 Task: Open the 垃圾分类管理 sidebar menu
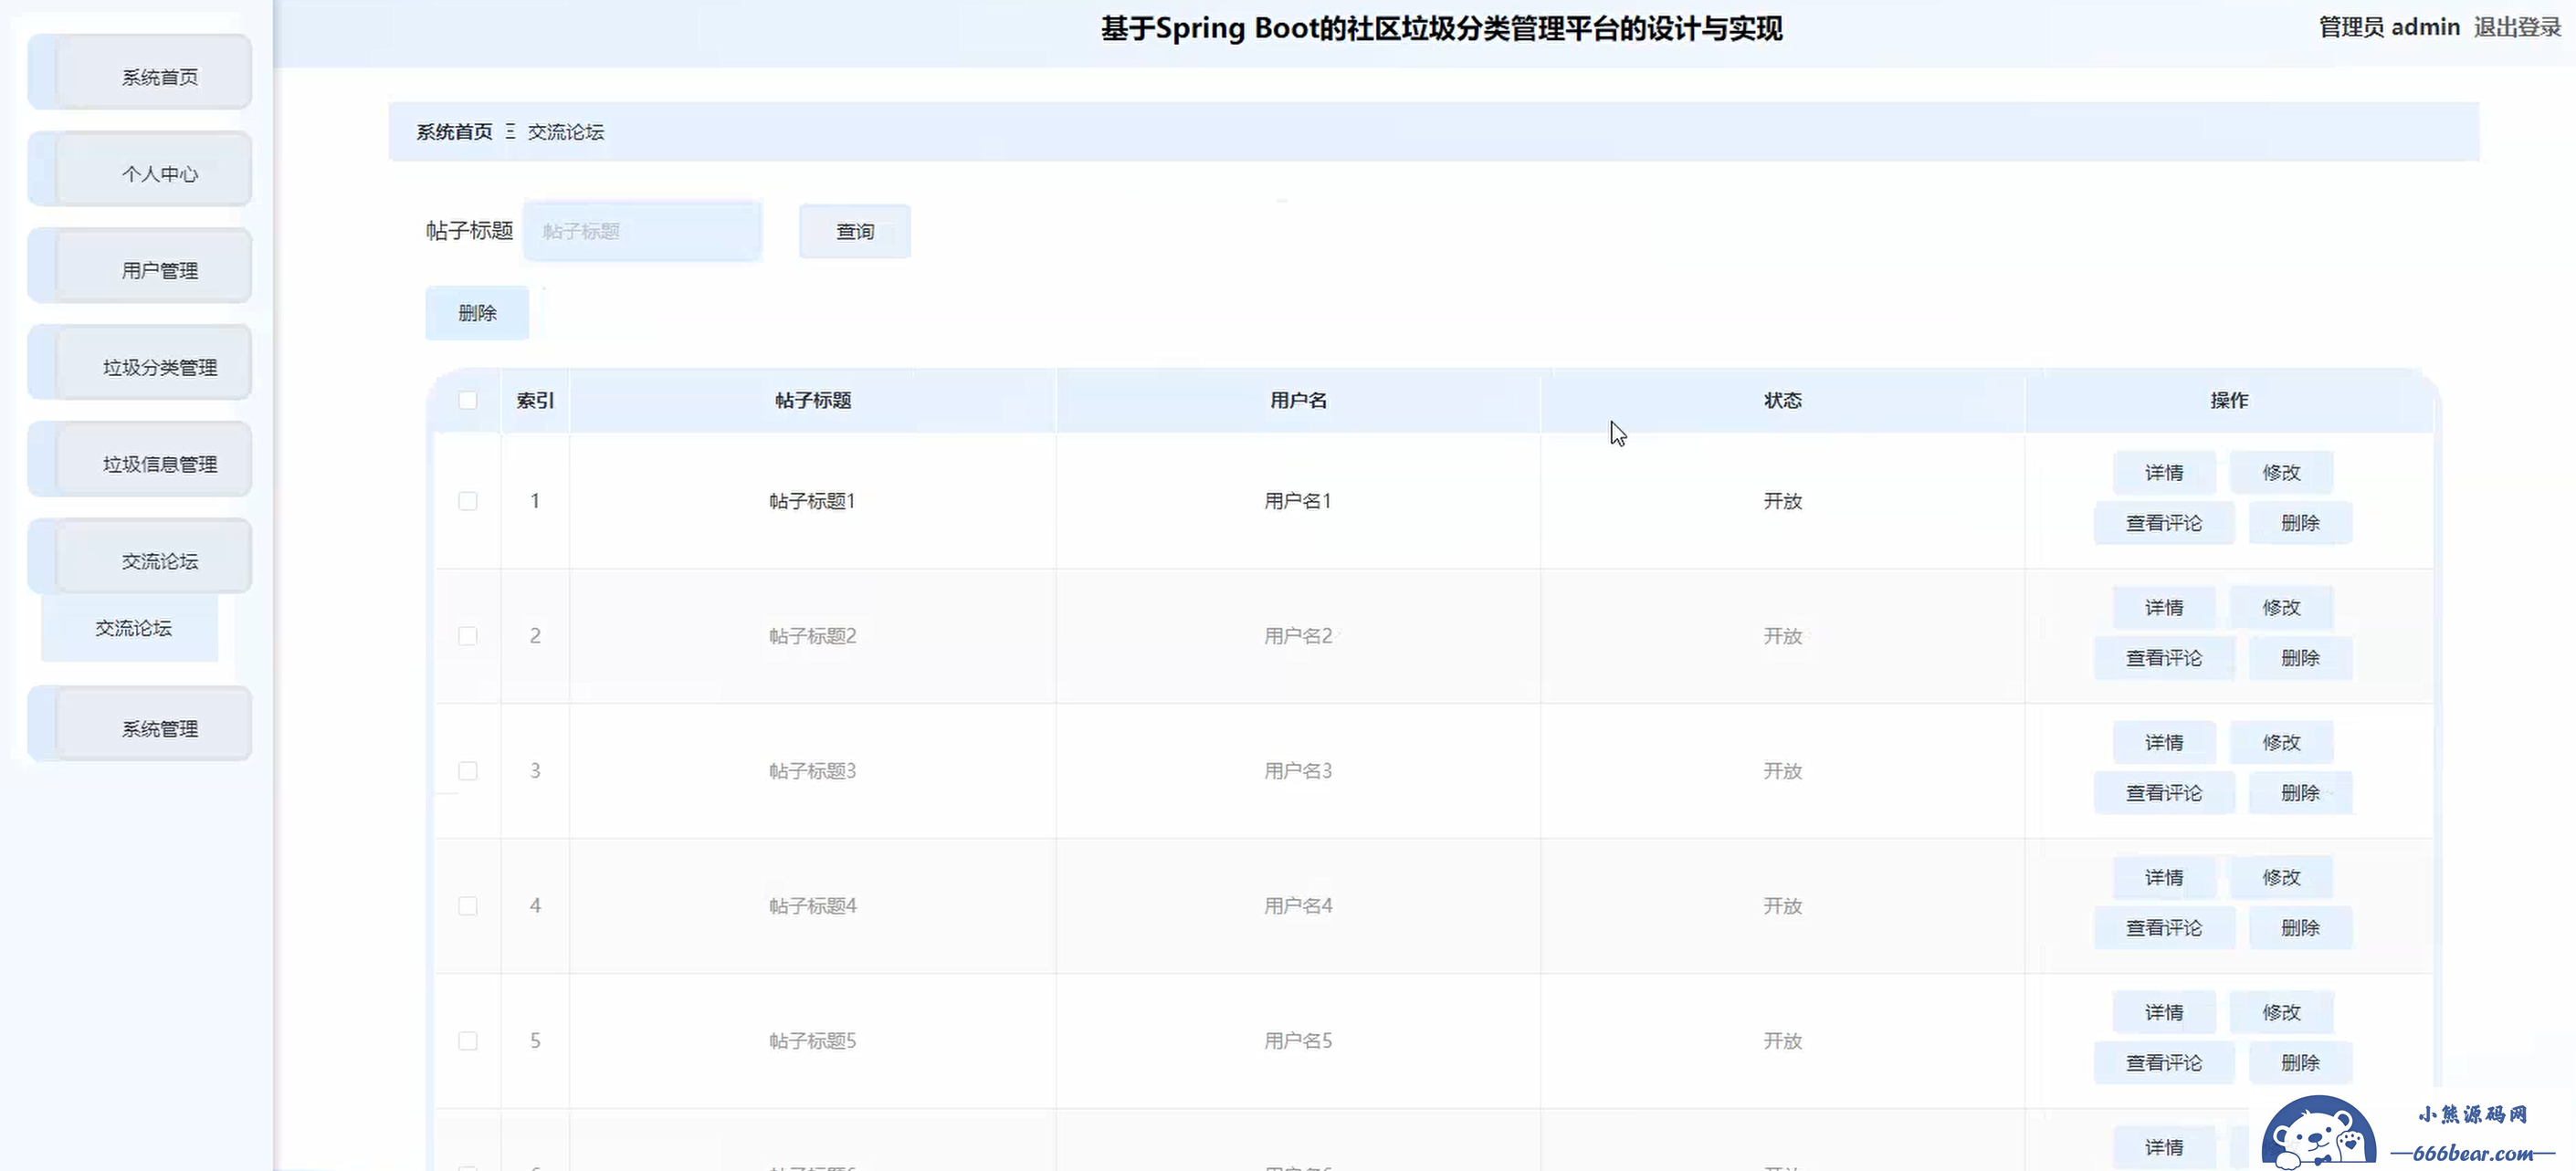140,363
